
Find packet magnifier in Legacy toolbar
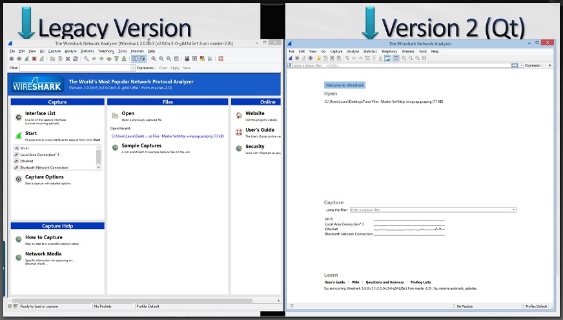pyautogui.click(x=86, y=59)
